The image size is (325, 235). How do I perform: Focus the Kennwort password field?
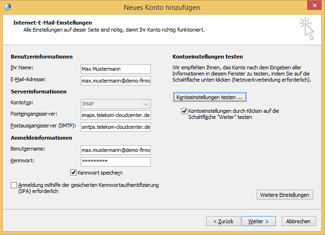tap(116, 161)
